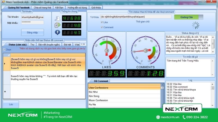The height and width of the screenshot is (122, 218).
Task: Click the current row arrow indicator
Action: click(x=5, y=64)
